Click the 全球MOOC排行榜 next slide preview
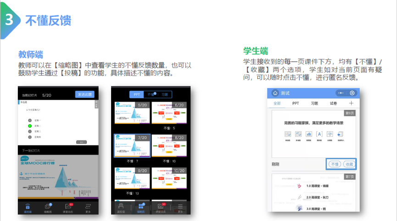The image size is (397, 221). click(x=58, y=177)
